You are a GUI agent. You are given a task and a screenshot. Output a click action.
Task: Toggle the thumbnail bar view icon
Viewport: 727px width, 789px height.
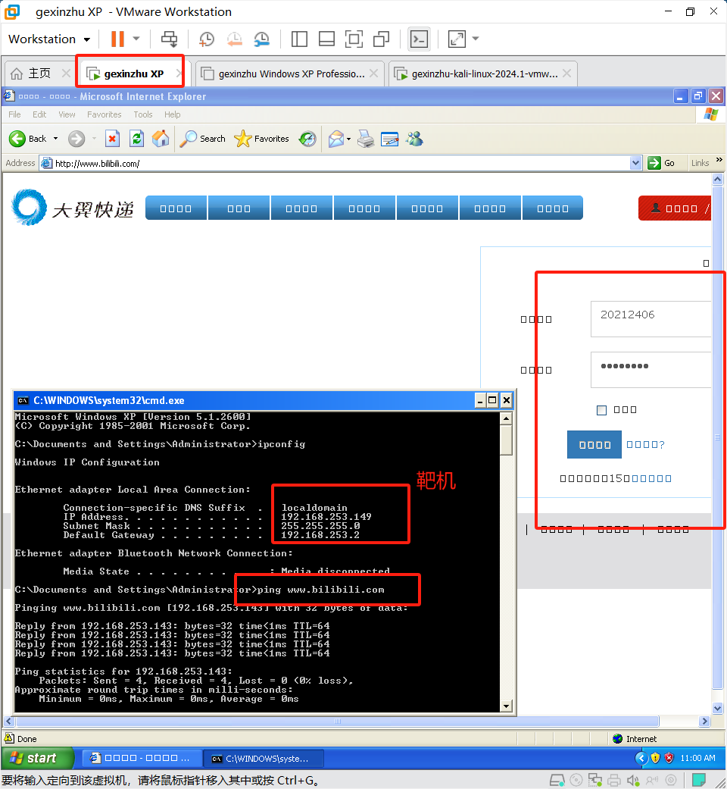(327, 39)
